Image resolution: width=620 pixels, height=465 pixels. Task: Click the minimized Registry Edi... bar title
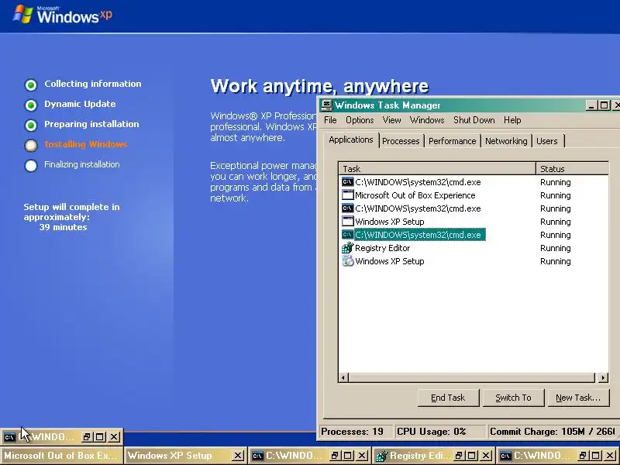(419, 456)
